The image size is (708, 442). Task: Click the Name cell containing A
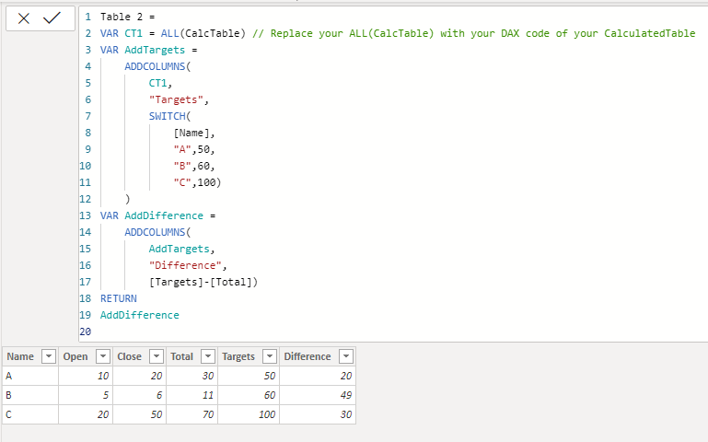click(x=30, y=376)
